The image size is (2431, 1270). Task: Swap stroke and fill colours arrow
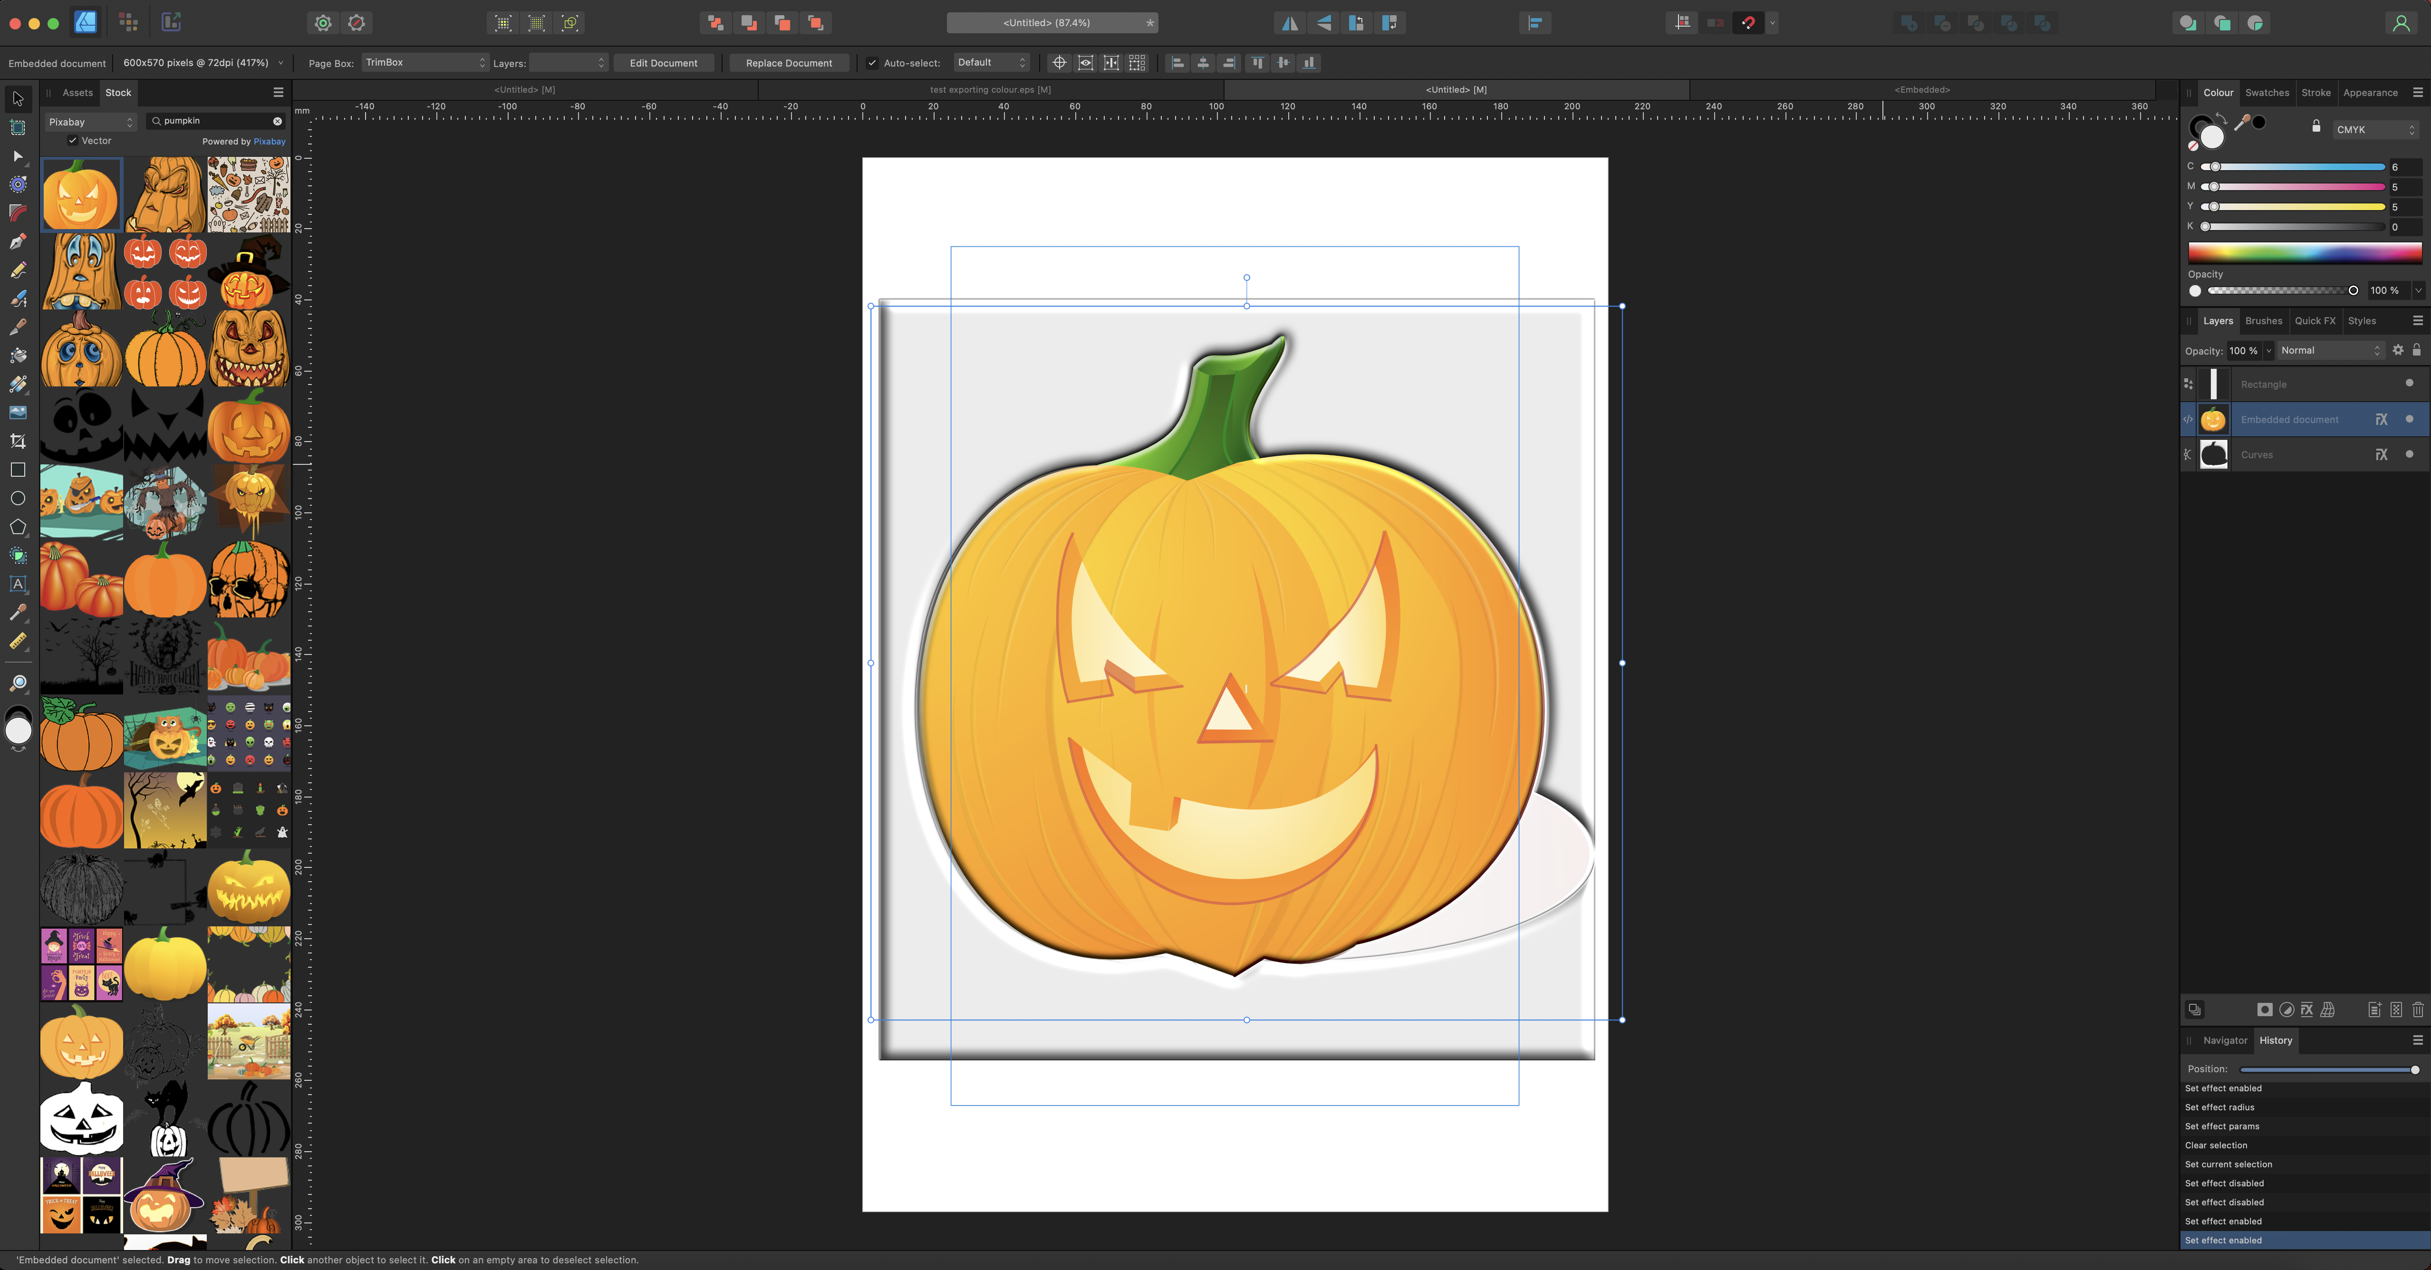tap(2221, 119)
